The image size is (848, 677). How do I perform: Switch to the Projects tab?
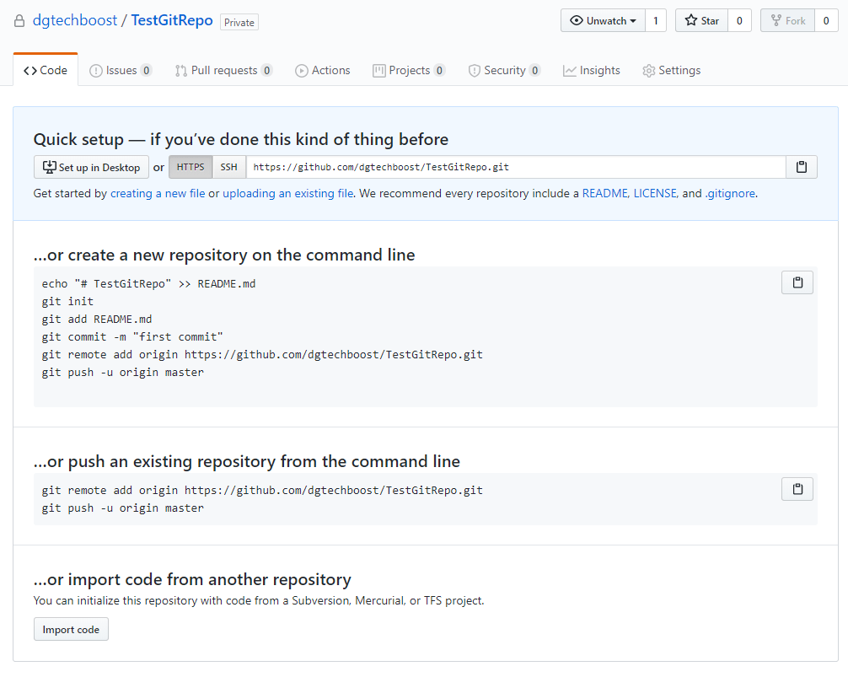tap(409, 71)
